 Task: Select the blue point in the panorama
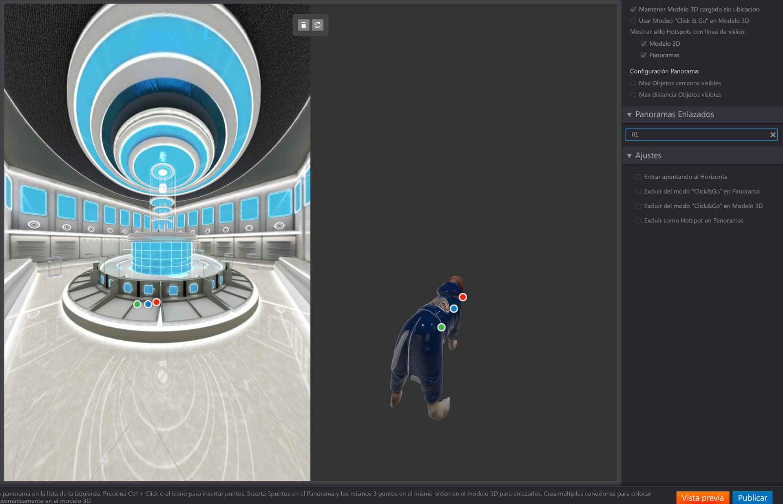148,304
